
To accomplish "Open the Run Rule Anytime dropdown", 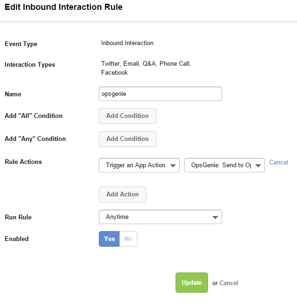I will 160,217.
